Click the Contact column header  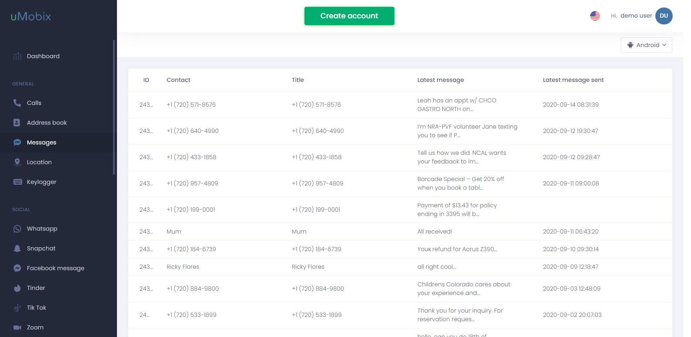click(179, 80)
